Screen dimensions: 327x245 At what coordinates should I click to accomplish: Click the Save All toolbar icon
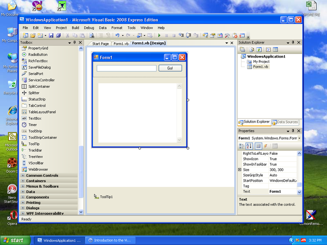(58, 36)
